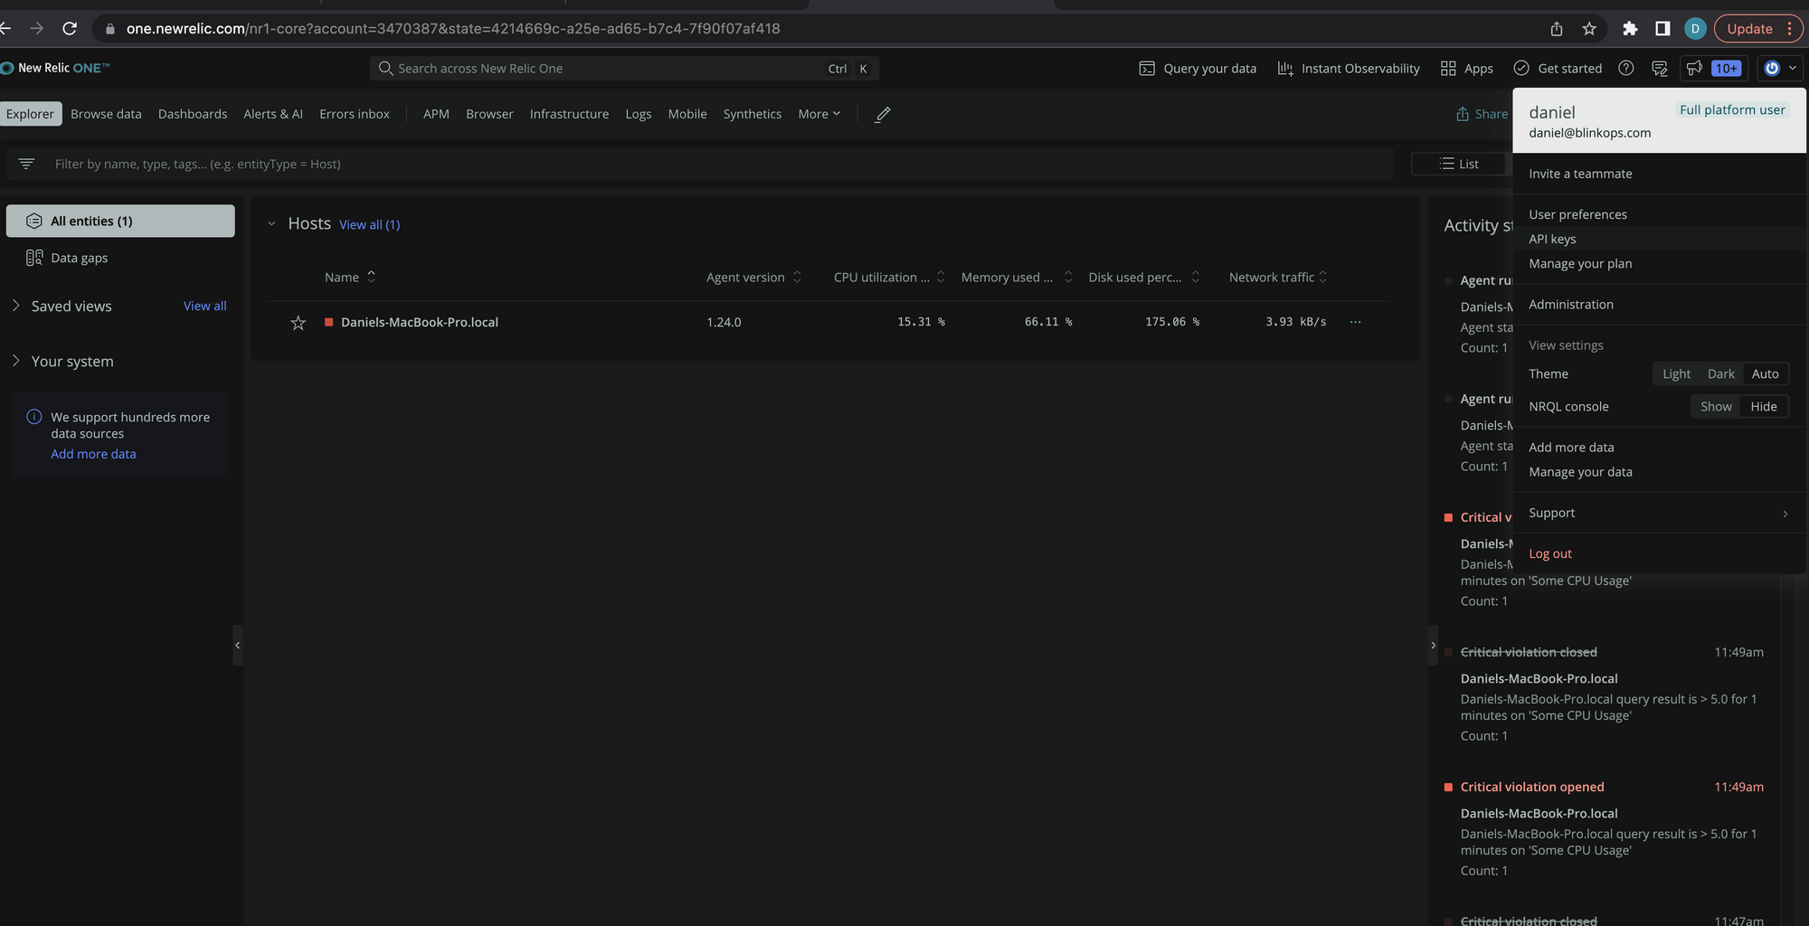The image size is (1809, 926).
Task: Open the help question mark icon
Action: 1626,69
